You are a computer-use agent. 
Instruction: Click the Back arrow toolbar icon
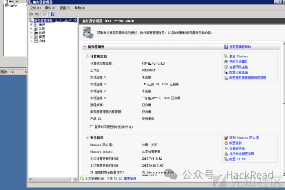point(31,14)
